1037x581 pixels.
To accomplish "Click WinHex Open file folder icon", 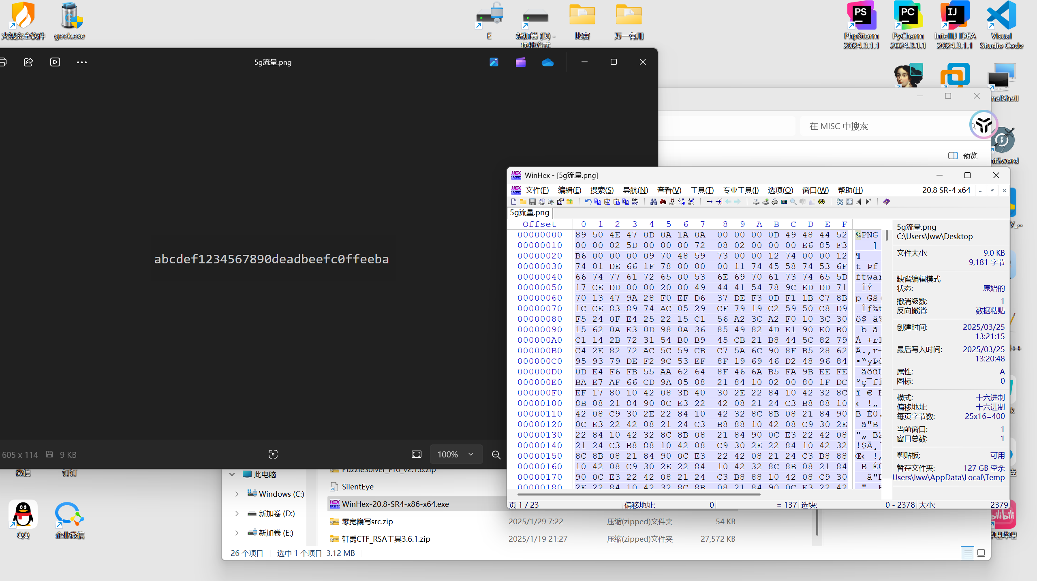I will [x=523, y=202].
